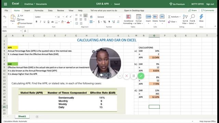Screen dimensions: 219x123
Task: Switch to the Insert tab
Action: pos(27,11)
